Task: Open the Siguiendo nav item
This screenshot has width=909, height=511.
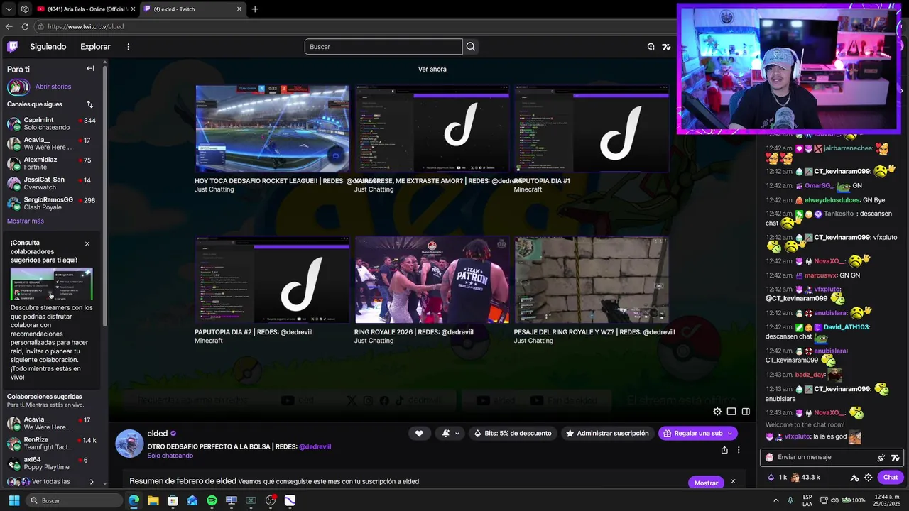Action: coord(48,47)
